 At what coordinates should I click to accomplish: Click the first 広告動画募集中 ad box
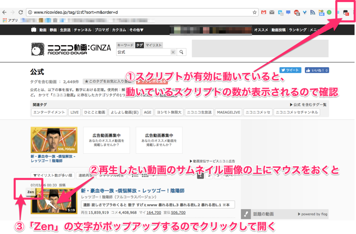point(106,140)
